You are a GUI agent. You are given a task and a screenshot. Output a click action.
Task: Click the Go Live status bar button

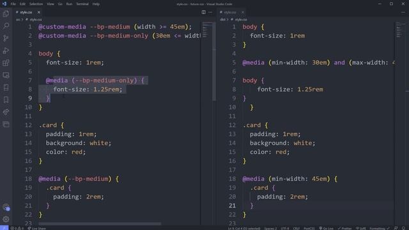327,228
